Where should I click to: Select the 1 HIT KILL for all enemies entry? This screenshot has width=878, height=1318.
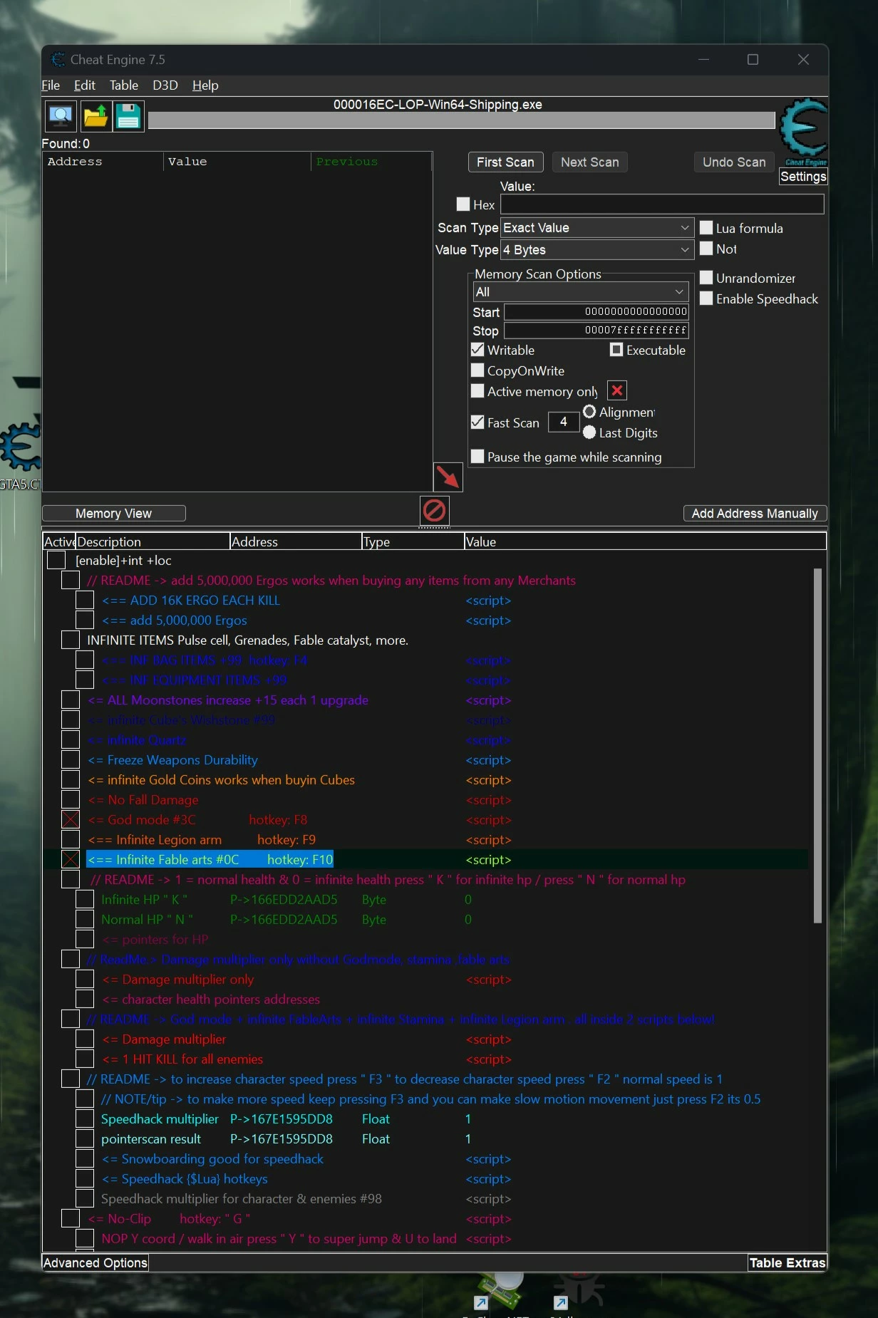(x=182, y=1059)
